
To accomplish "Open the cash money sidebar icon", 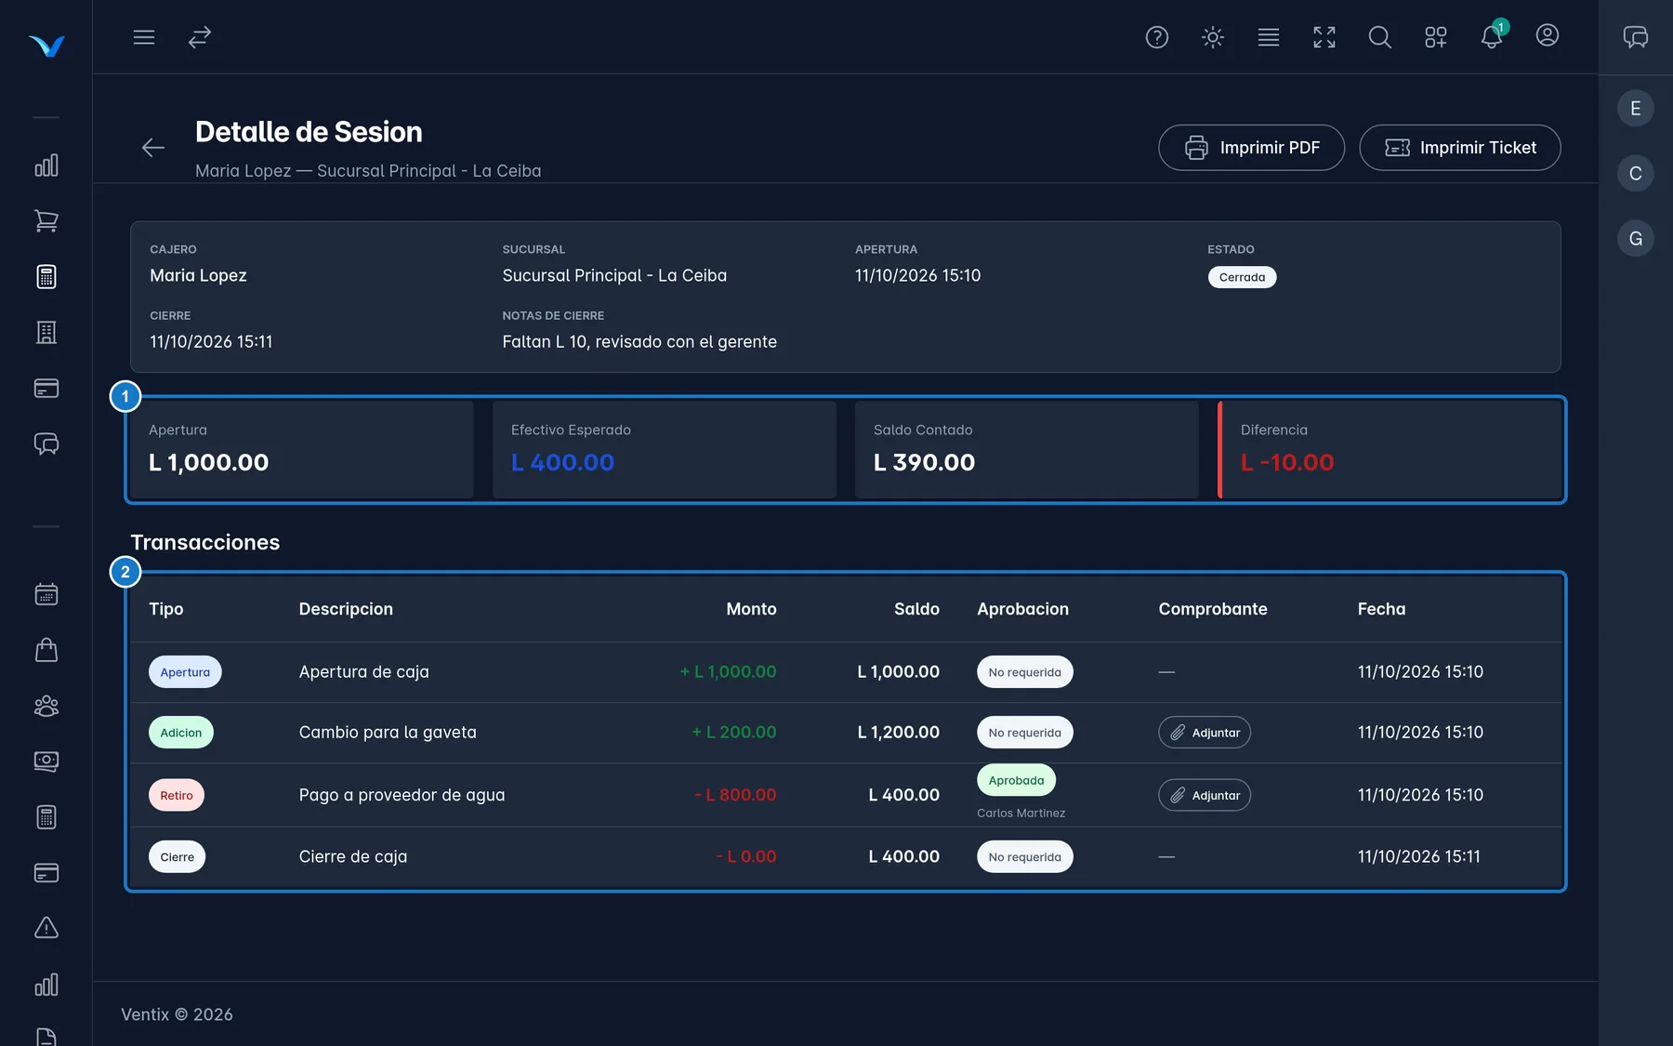I will pos(46,761).
